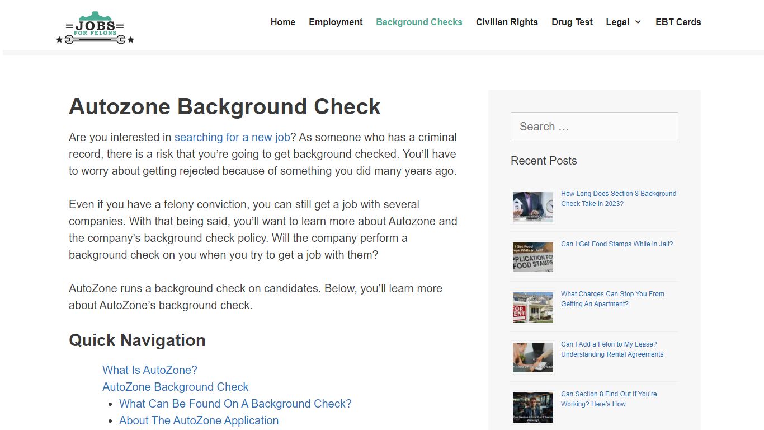Click the Section 8 working post thumbnail

pos(533,408)
